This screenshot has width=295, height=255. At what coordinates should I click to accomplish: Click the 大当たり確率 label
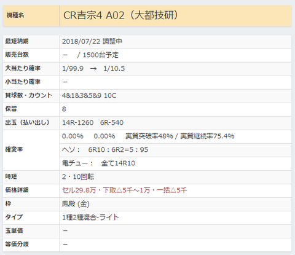tap(23, 68)
